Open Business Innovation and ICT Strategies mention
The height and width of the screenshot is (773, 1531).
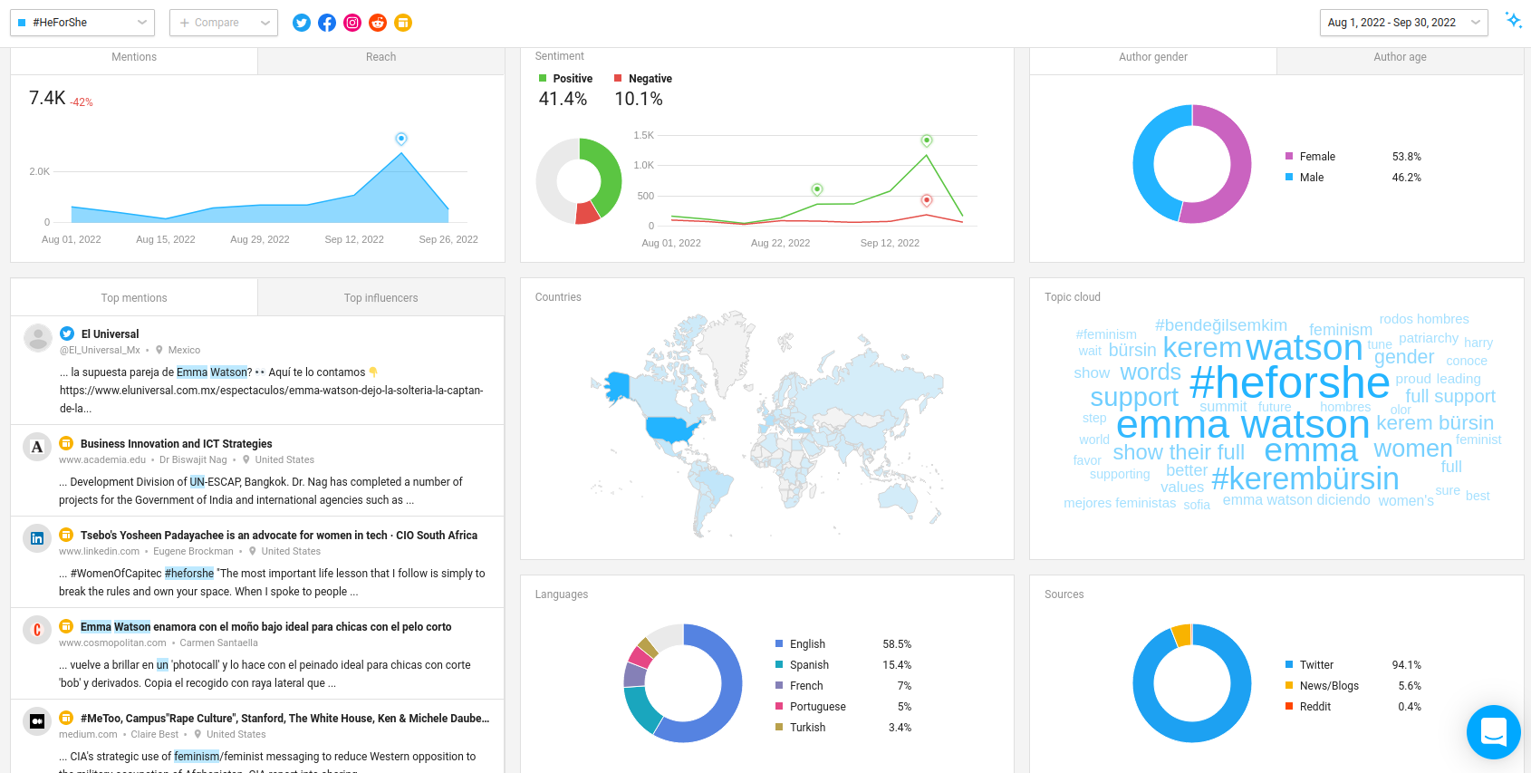coord(177,444)
